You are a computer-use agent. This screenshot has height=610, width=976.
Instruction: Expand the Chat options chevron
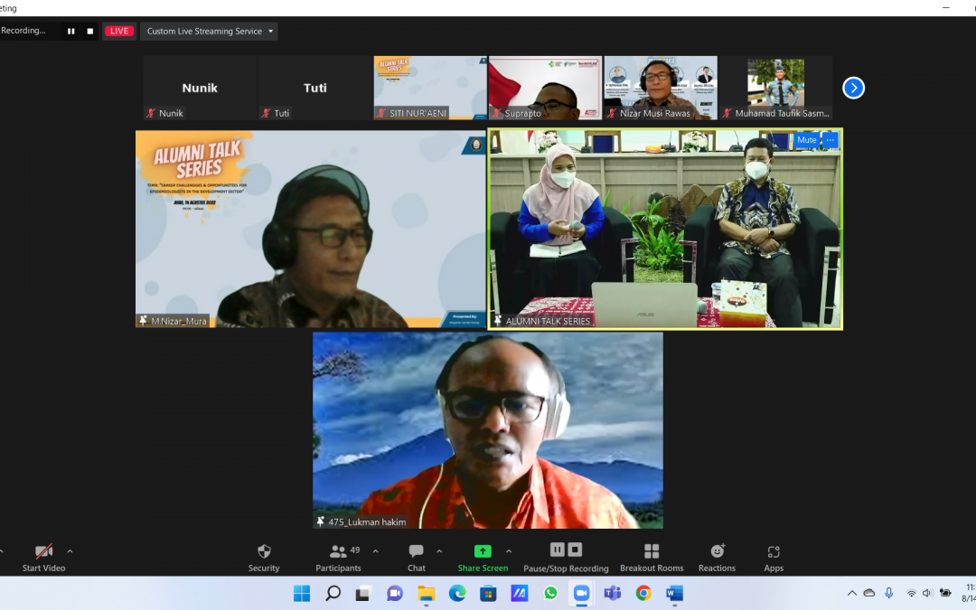point(437,552)
